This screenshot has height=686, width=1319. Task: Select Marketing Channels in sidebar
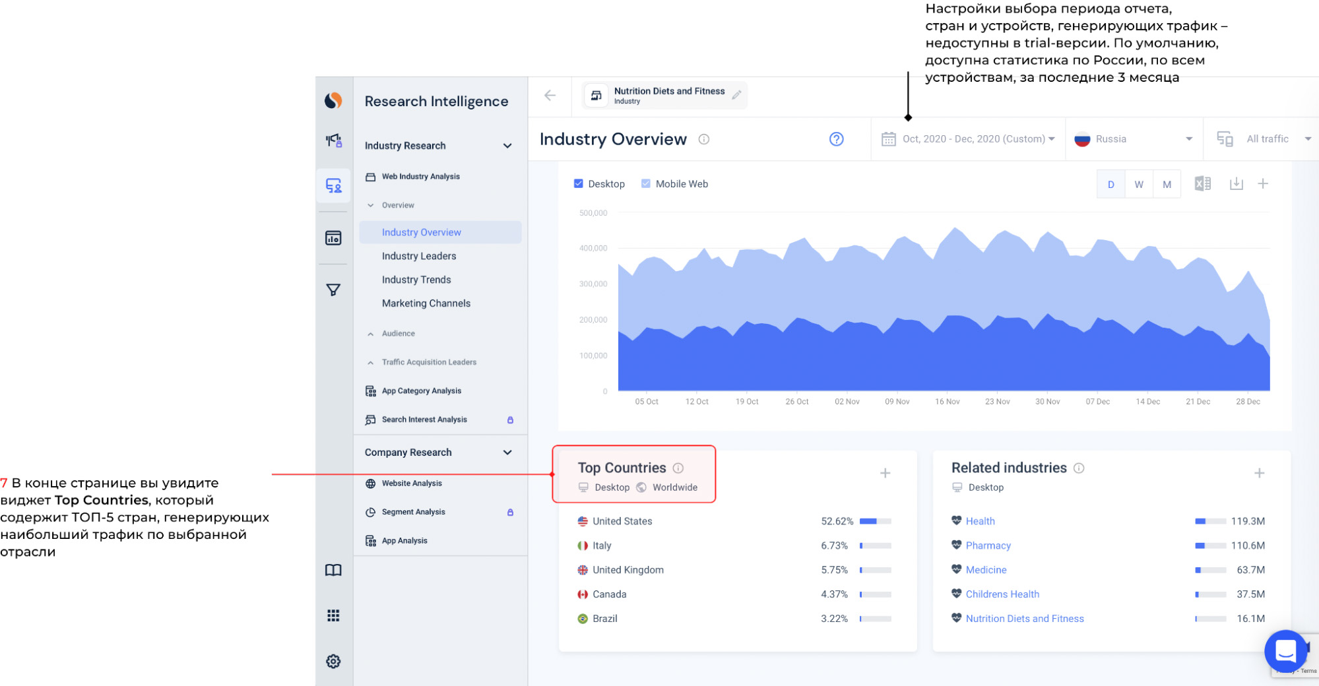coord(426,303)
